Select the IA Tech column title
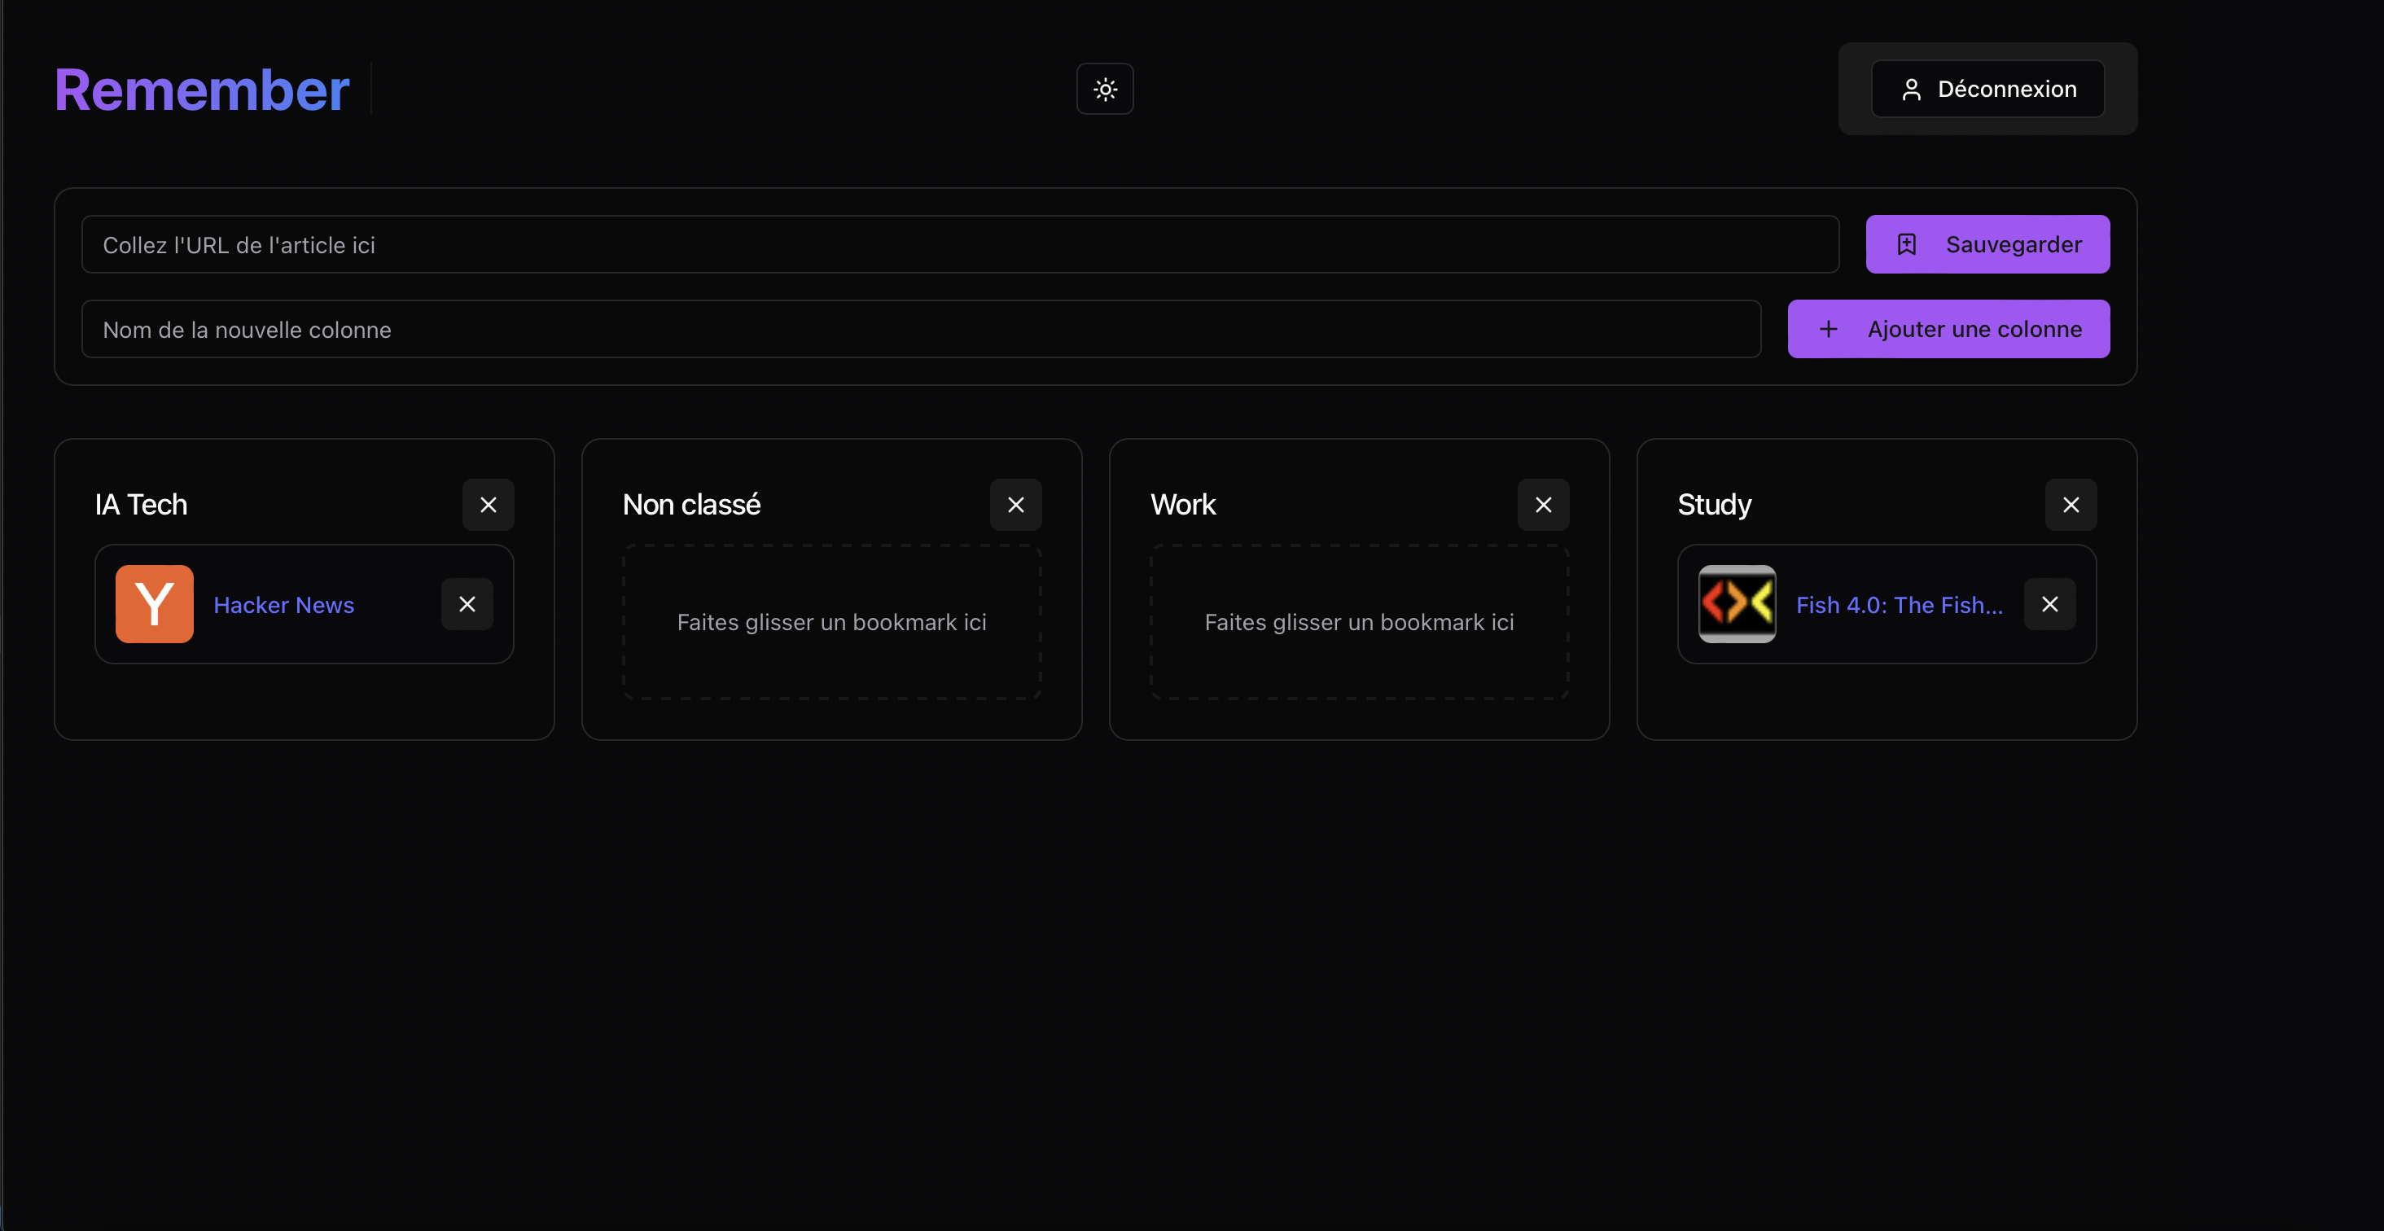Screen dimensions: 2384x1231 coord(141,505)
